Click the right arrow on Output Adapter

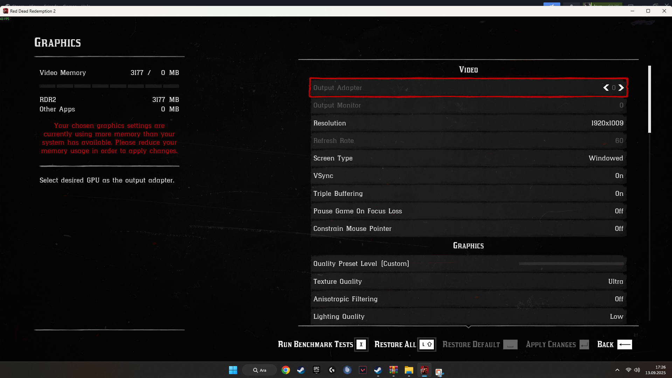coord(621,88)
